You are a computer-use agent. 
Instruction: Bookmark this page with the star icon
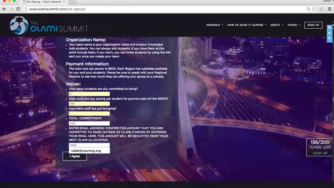click(x=314, y=9)
